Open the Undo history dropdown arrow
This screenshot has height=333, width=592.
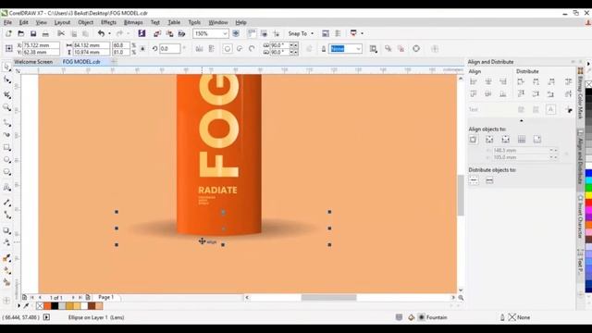click(x=109, y=33)
